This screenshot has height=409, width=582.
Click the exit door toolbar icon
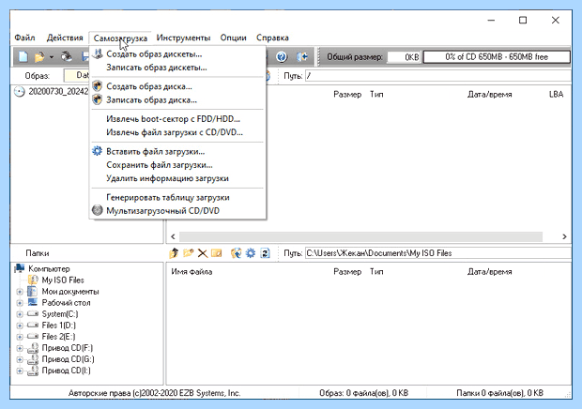302,56
